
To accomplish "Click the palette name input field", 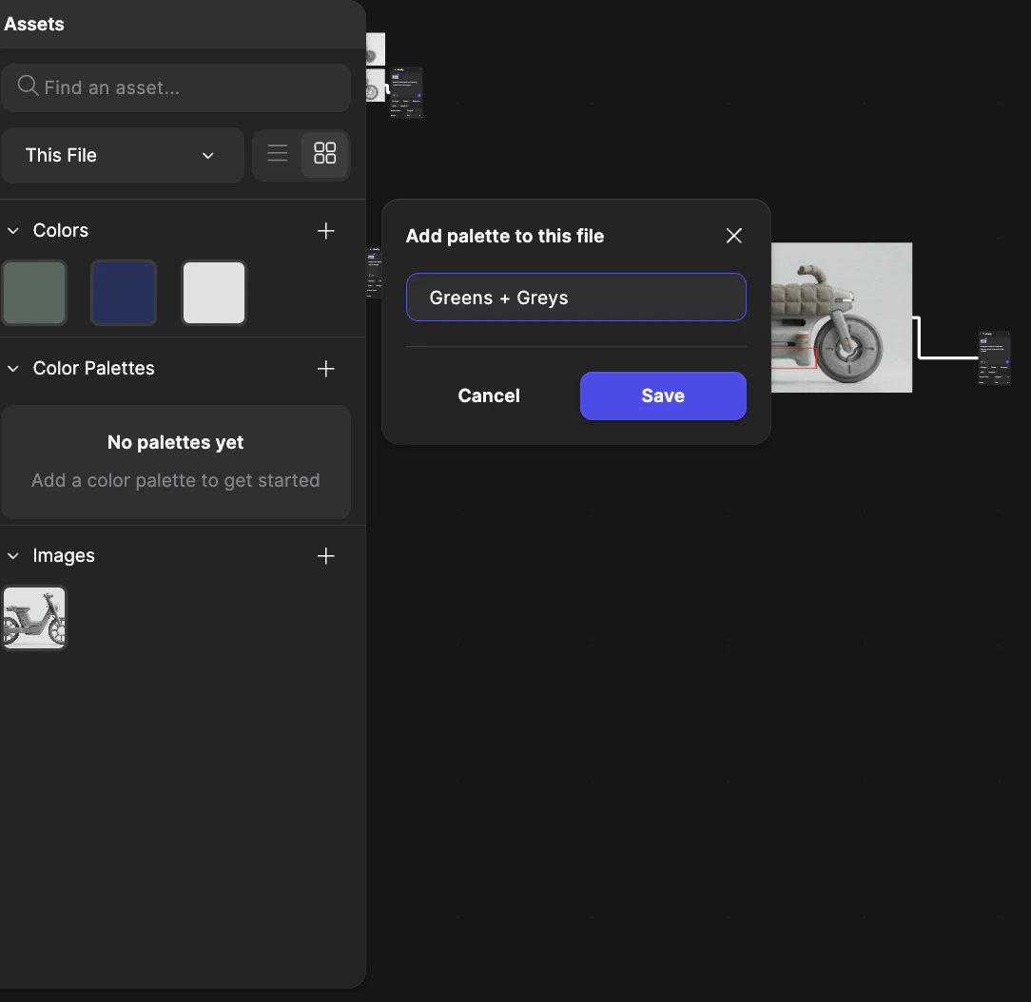I will tap(576, 297).
